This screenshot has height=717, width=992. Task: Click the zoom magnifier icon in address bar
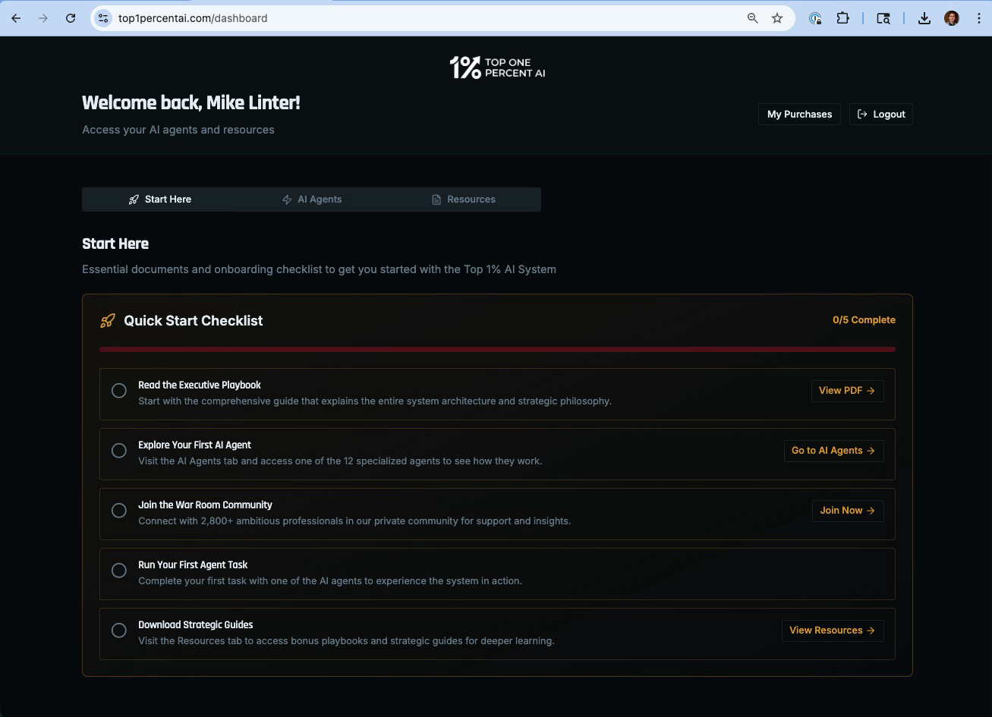pyautogui.click(x=752, y=18)
